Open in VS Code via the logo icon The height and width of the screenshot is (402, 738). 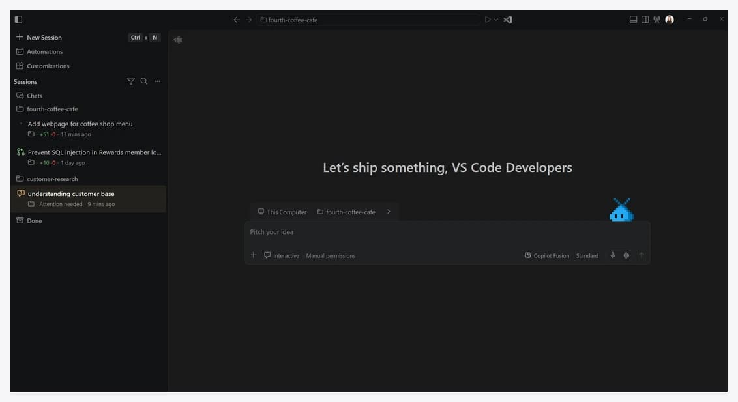508,20
